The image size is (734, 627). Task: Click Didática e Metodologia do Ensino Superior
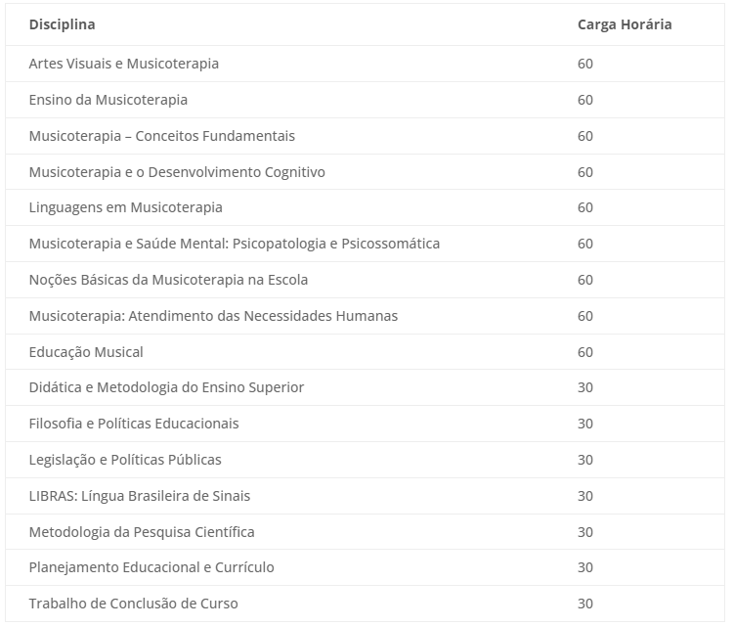[x=166, y=387]
